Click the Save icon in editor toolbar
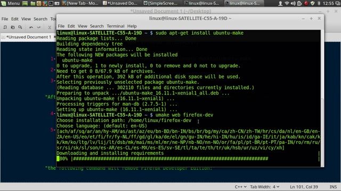The height and width of the screenshot is (191, 341). pos(20,27)
